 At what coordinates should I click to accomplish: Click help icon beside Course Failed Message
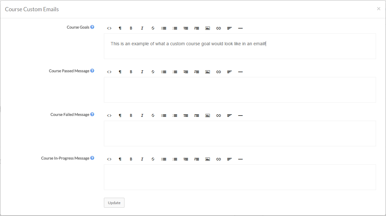click(x=92, y=115)
